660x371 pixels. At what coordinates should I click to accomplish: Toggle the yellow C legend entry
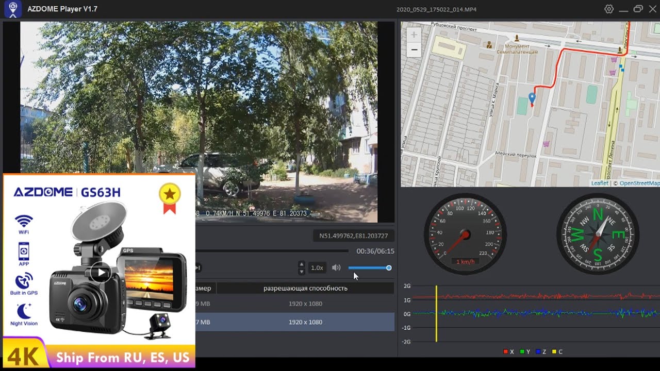[x=557, y=352]
